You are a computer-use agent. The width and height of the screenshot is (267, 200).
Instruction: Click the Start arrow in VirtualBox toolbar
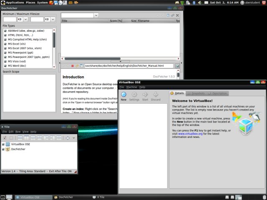pyautogui.click(x=145, y=95)
